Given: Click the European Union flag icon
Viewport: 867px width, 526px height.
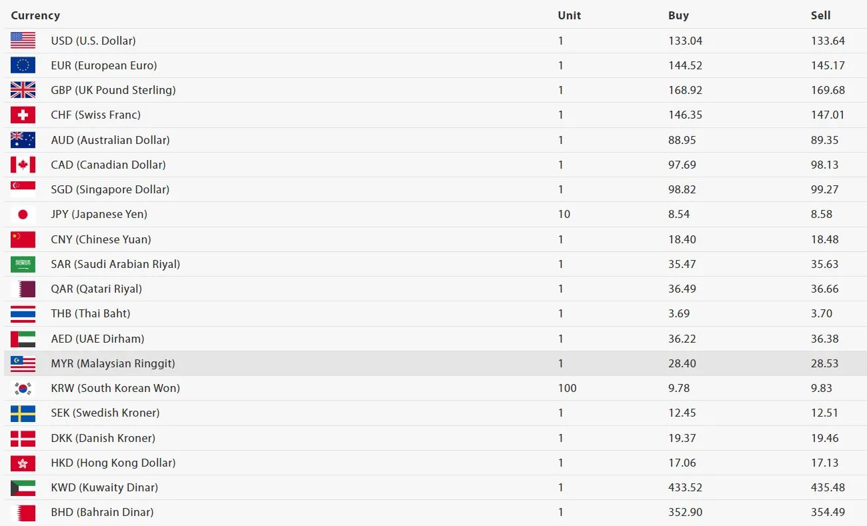Looking at the screenshot, I should [23, 65].
